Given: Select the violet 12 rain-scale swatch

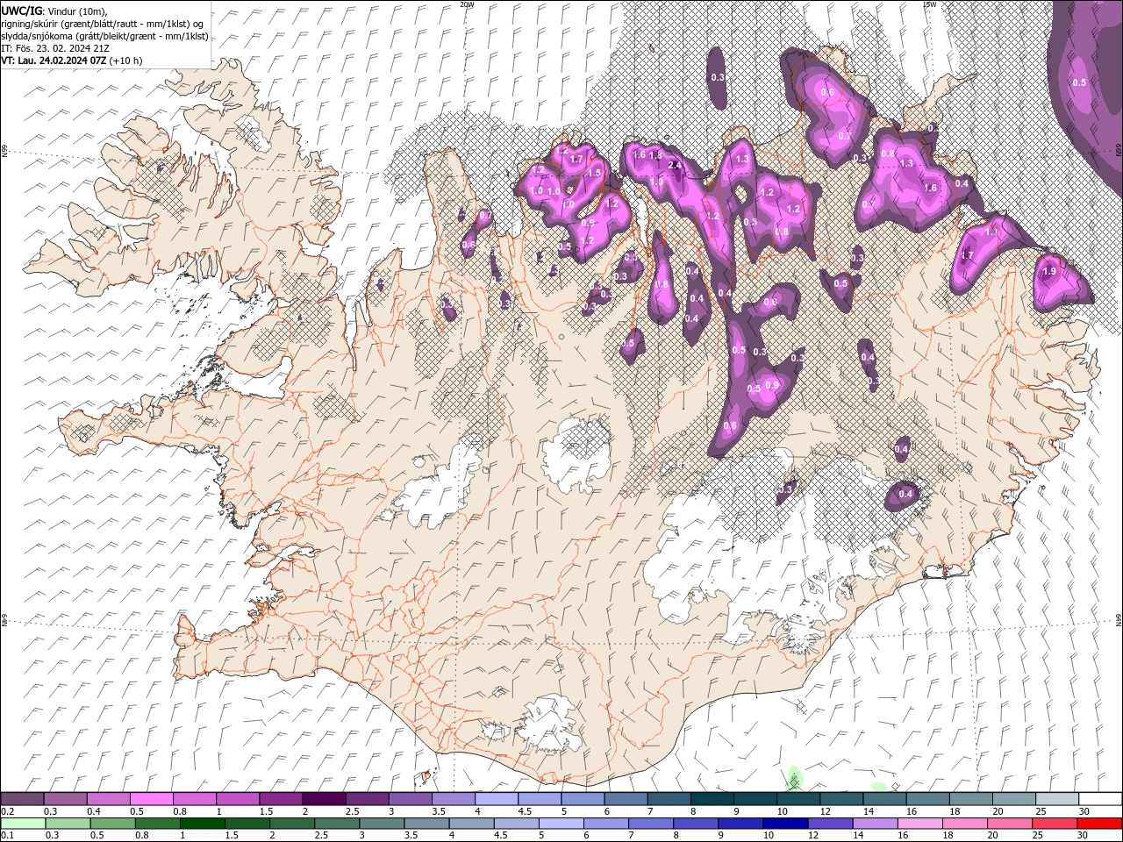Looking at the screenshot, I should (829, 824).
